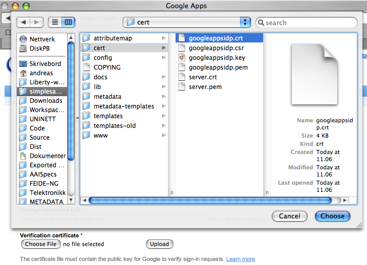Image resolution: width=367 pixels, height=265 pixels.
Task: Open Skrivebord from the sidebar
Action: tap(45, 64)
